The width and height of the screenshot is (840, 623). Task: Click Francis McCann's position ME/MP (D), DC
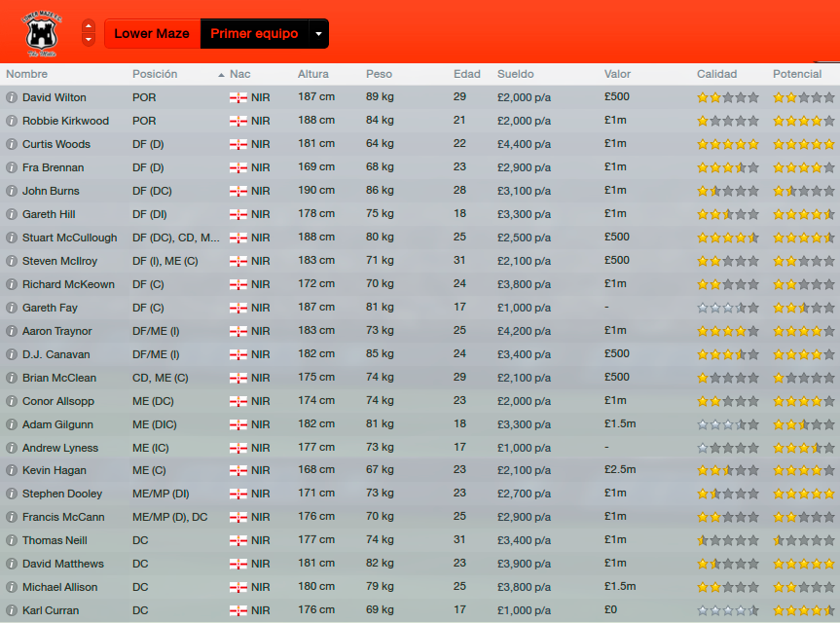(169, 517)
